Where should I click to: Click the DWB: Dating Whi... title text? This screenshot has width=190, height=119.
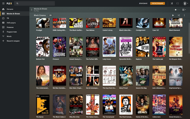(59, 30)
